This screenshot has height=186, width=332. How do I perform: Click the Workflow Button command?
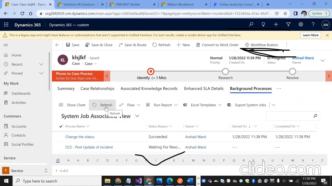click(x=261, y=45)
